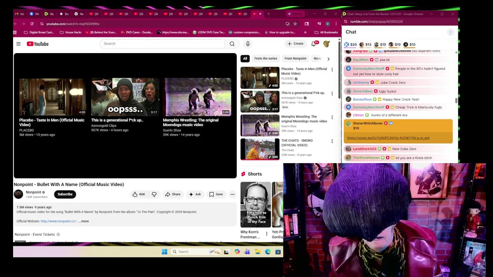Viewport: 493px width, 277px height.
Task: Open the youtu.be link in StonerWithABoner's chat
Action: [388, 138]
